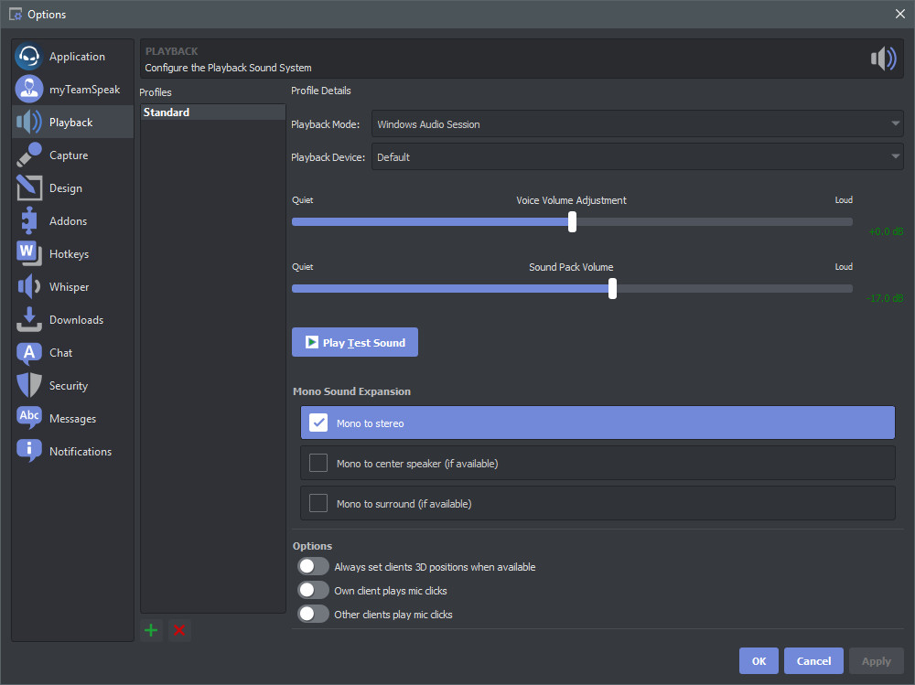Click the Chat bubble A icon
The height and width of the screenshot is (685, 915).
28,352
